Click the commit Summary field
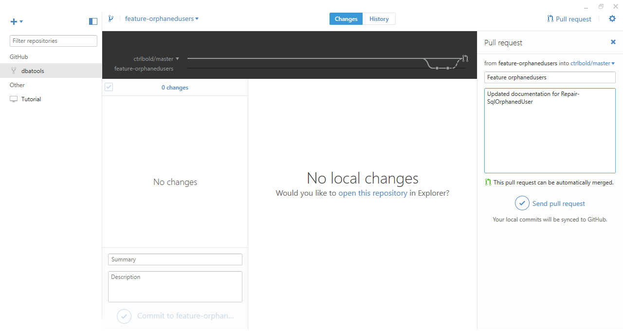Screen dimensions: 623x331 coord(175,259)
